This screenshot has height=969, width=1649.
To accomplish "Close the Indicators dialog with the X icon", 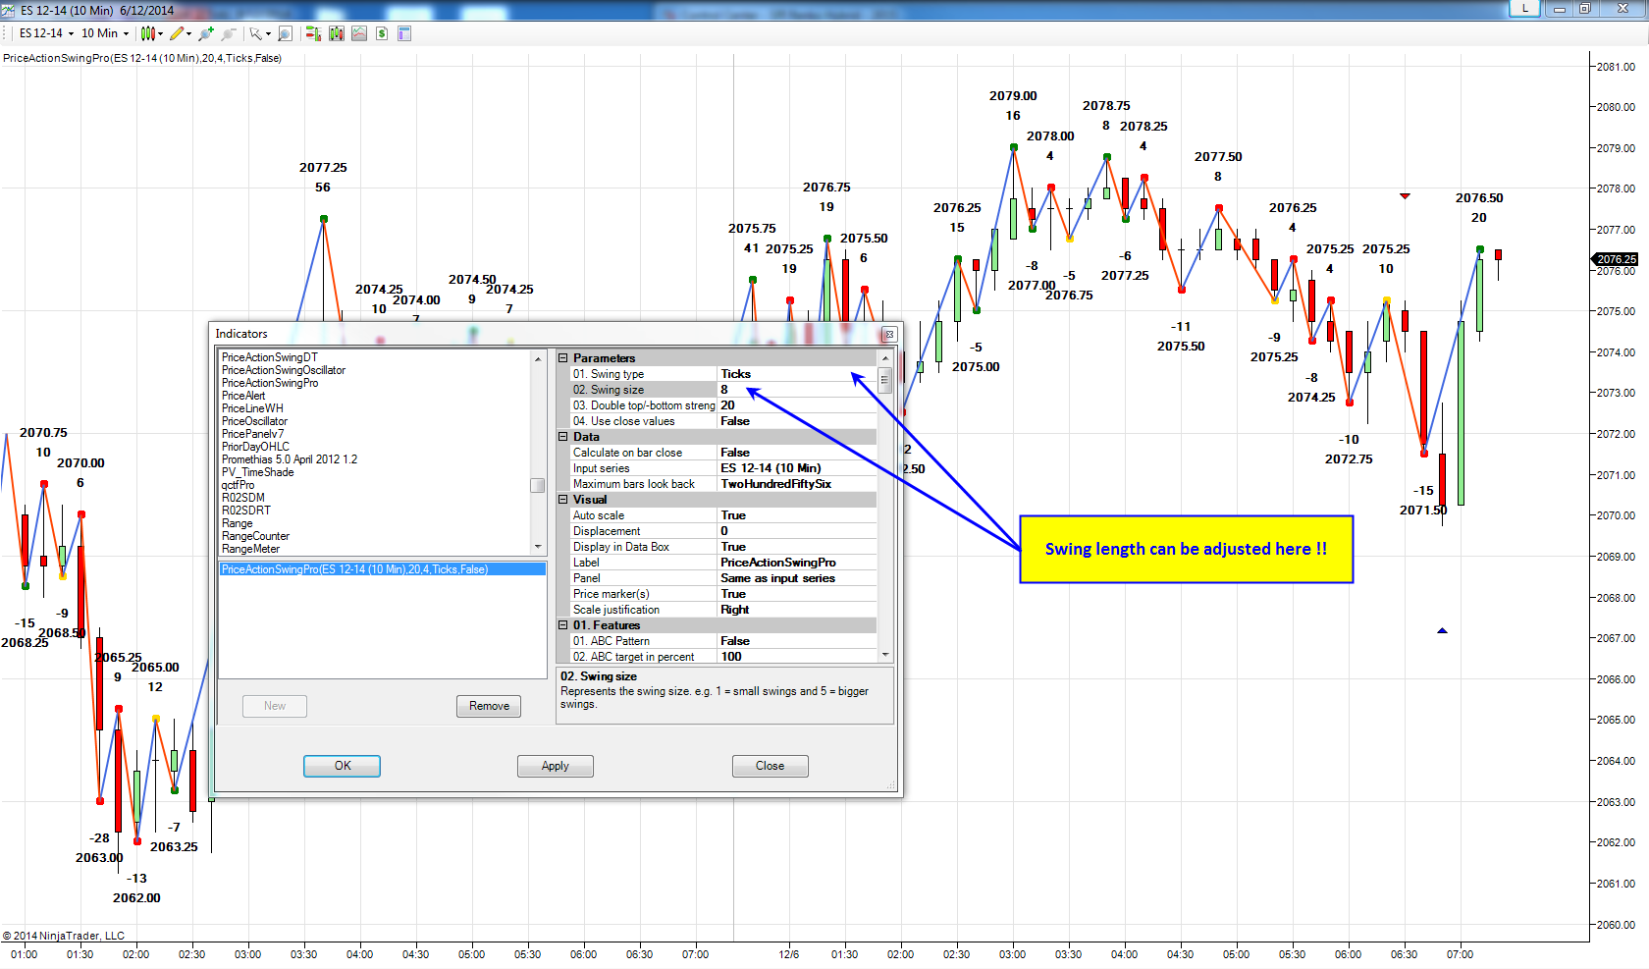I will click(888, 334).
